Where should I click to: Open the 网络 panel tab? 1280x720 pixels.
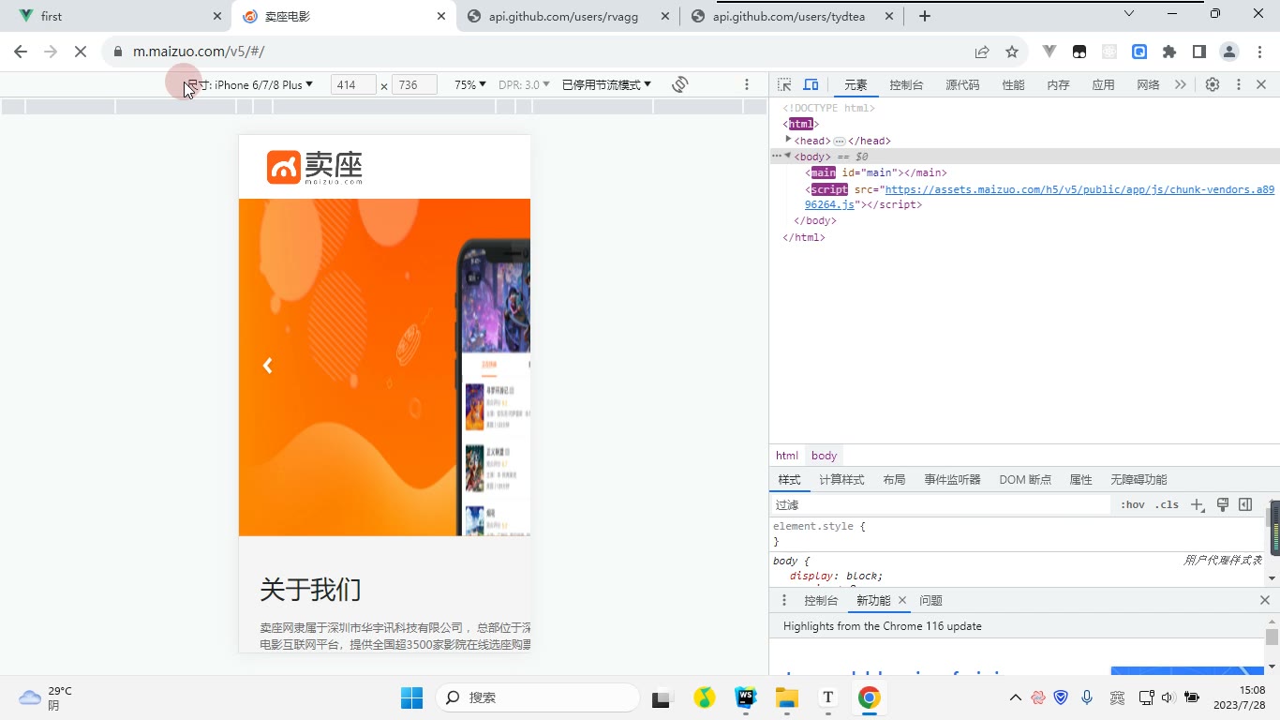[1148, 84]
